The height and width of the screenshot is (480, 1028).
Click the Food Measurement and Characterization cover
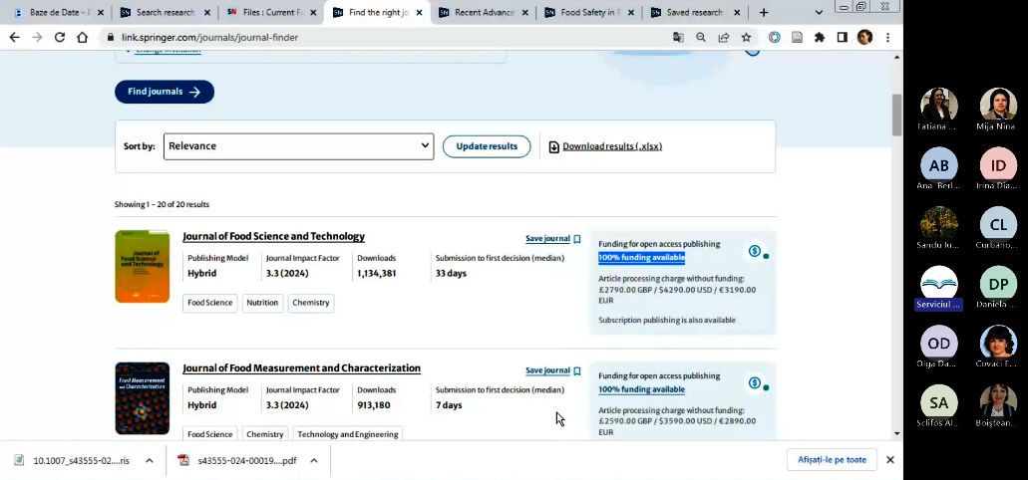(143, 398)
